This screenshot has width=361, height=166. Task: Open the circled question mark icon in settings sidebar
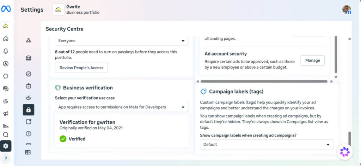(x=29, y=134)
